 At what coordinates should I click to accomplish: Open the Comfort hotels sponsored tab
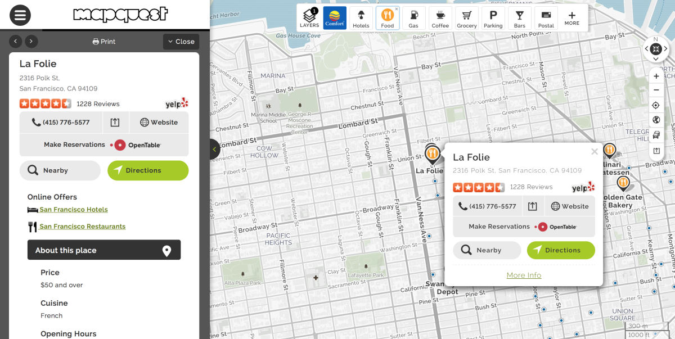point(334,17)
